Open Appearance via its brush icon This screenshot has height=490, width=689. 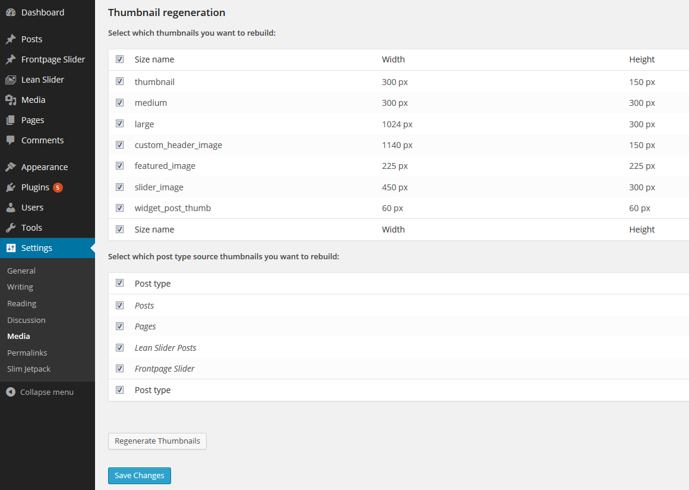(x=11, y=167)
